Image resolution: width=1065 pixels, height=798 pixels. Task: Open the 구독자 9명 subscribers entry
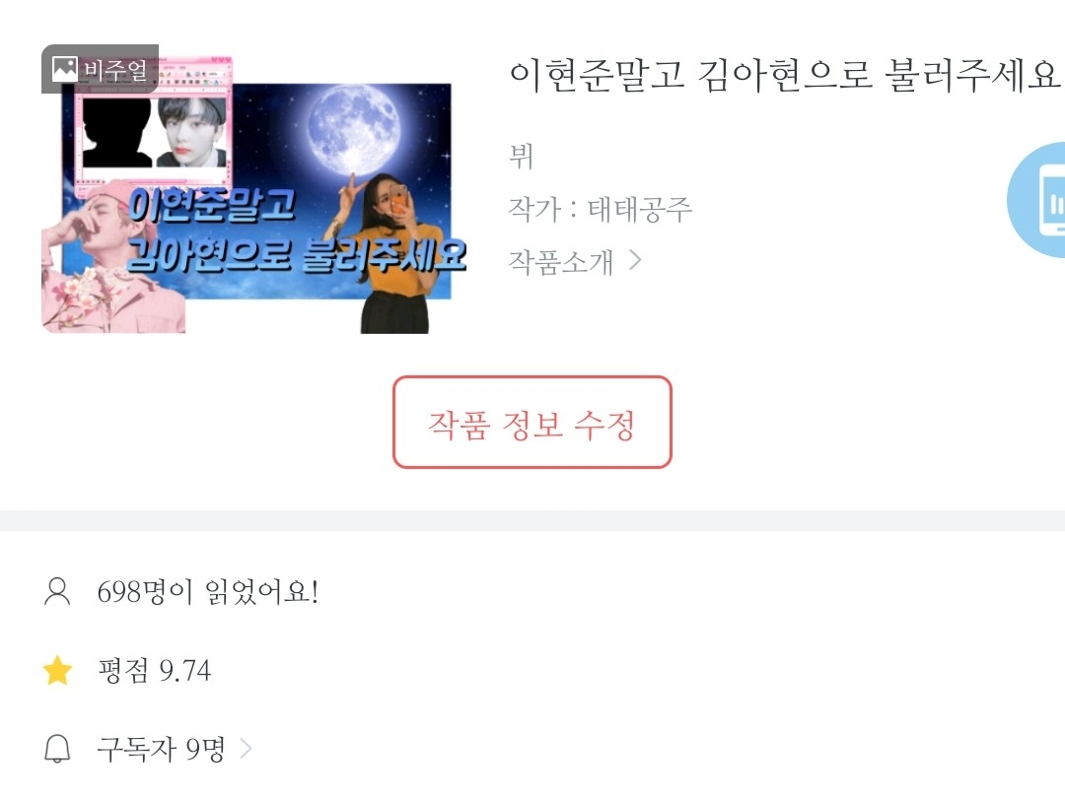[x=161, y=749]
